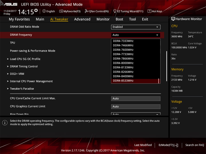The width and height of the screenshot is (206, 154).
Task: Select the Ai Tweaker tab
Action: (x=59, y=19)
